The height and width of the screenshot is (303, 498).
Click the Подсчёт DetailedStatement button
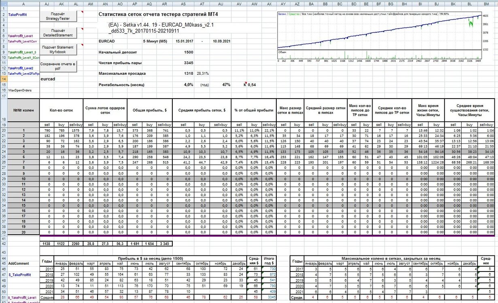[58, 32]
